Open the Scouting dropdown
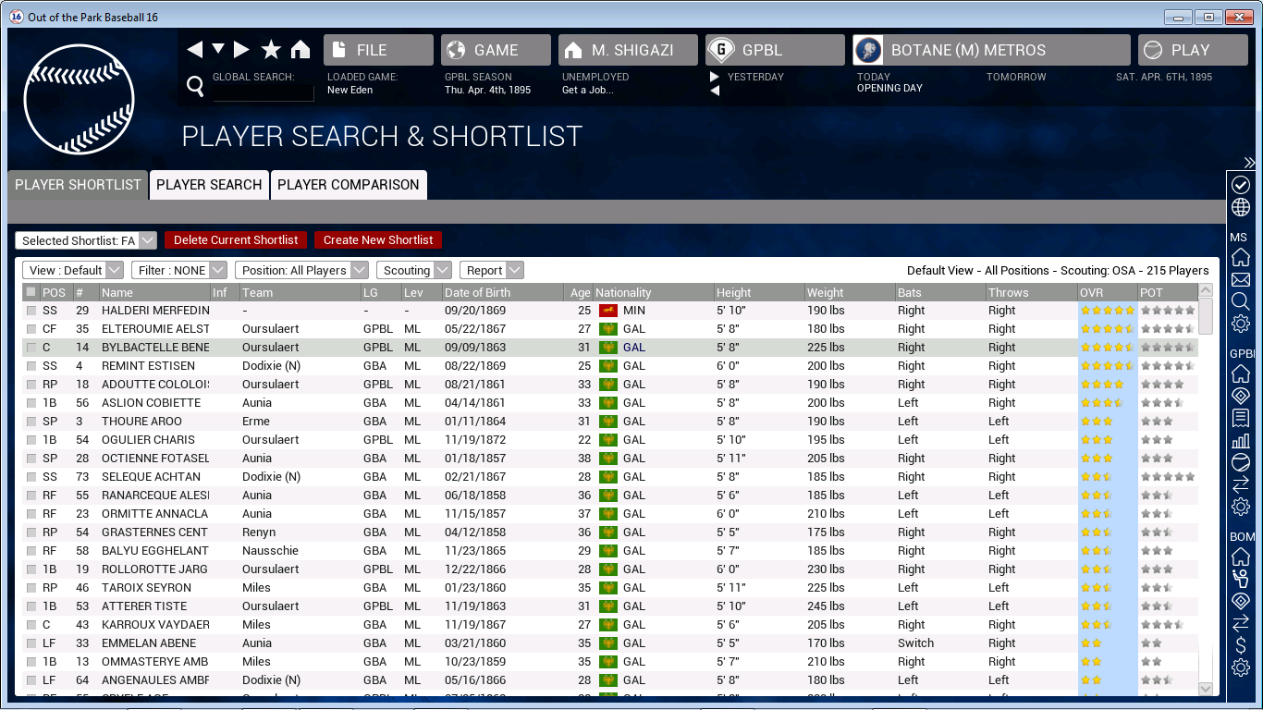This screenshot has width=1263, height=710. coord(413,270)
